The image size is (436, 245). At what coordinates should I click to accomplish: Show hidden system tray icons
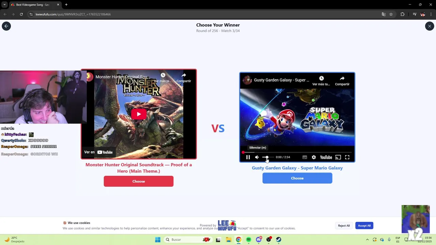(367, 240)
